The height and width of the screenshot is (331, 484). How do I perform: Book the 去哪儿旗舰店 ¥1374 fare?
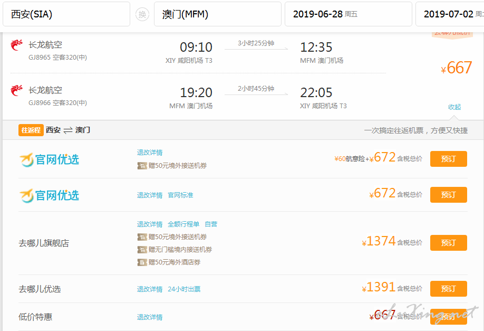pos(449,243)
